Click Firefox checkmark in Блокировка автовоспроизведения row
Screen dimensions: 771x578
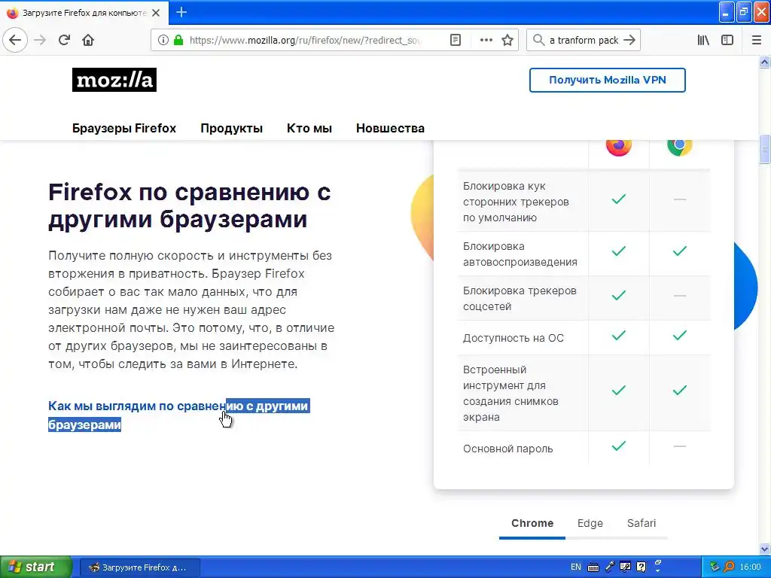click(x=619, y=251)
